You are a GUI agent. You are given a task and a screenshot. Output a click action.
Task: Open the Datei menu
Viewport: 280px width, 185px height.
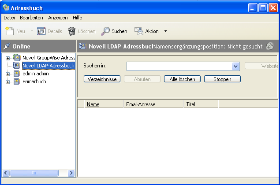click(x=9, y=18)
